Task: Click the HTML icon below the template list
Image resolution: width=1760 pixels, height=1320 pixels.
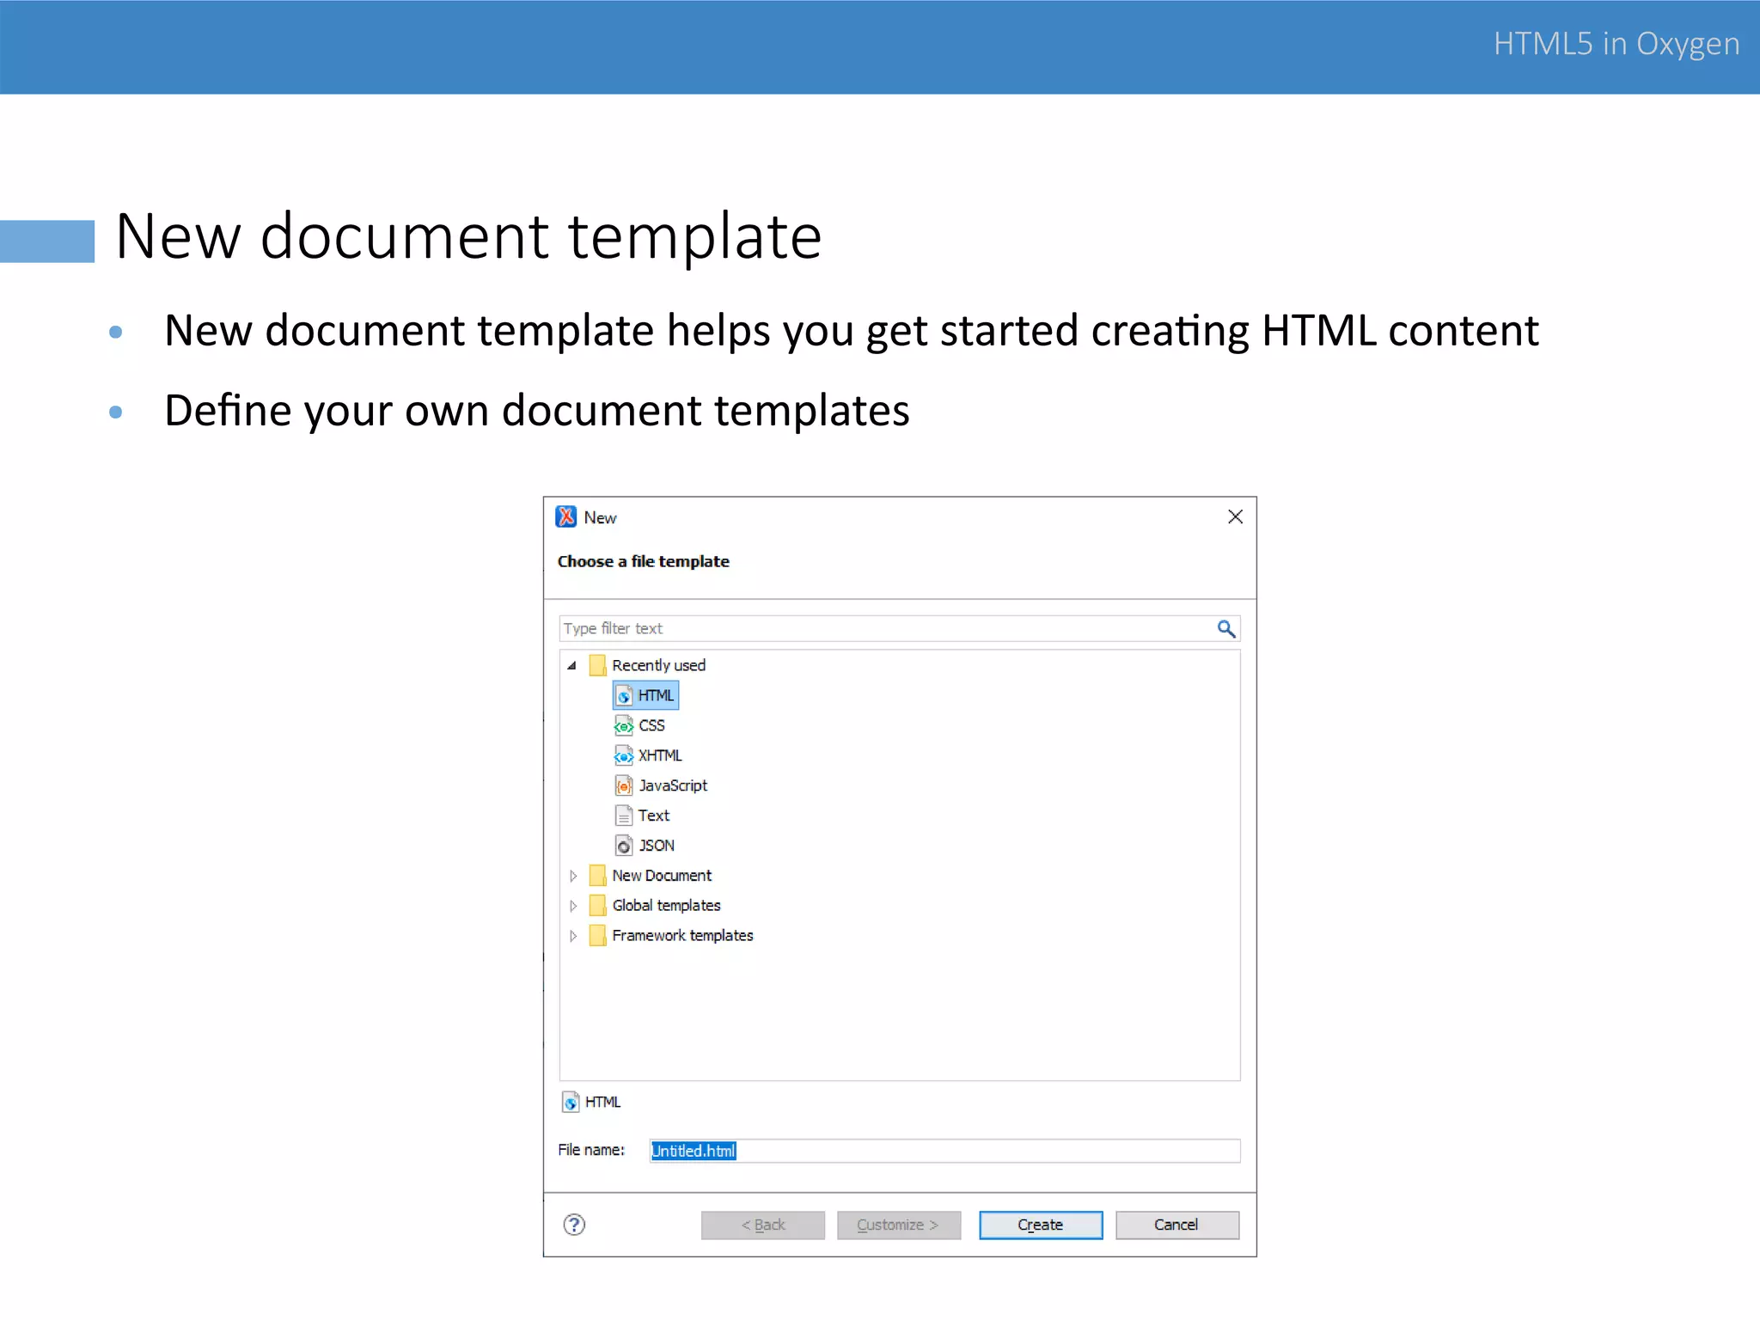Action: point(571,1102)
